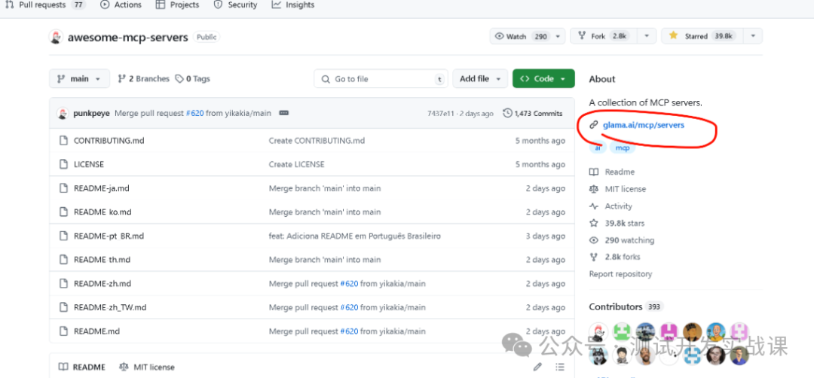This screenshot has width=814, height=378.
Task: Open the Create LICENSE commit message
Action: coord(296,164)
